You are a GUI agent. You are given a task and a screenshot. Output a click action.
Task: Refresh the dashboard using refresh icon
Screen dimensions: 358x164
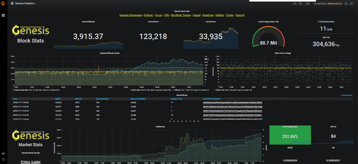[351, 3]
